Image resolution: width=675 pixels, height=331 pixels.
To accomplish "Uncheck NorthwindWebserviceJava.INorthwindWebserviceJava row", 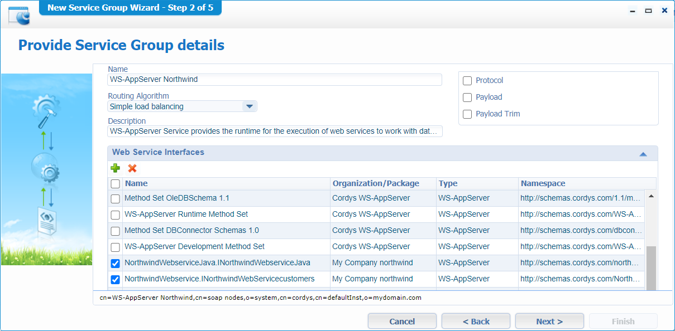I will [x=115, y=263].
